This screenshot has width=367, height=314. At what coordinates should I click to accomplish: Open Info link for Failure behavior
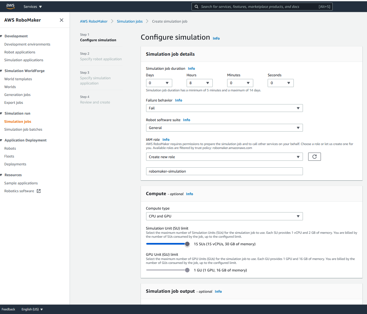[x=178, y=101]
